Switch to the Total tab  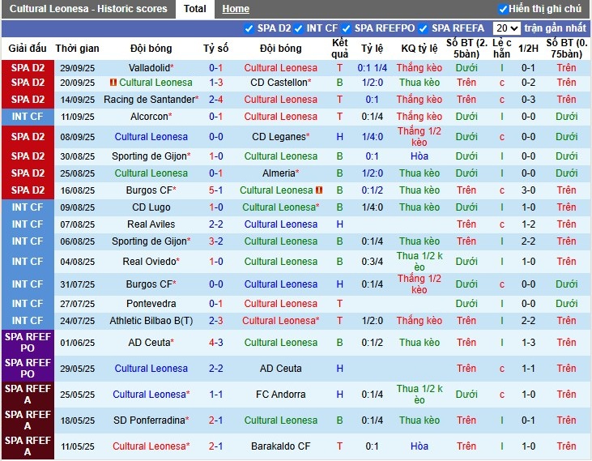pos(194,9)
